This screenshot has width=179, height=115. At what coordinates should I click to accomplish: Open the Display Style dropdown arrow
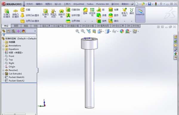click(110, 31)
